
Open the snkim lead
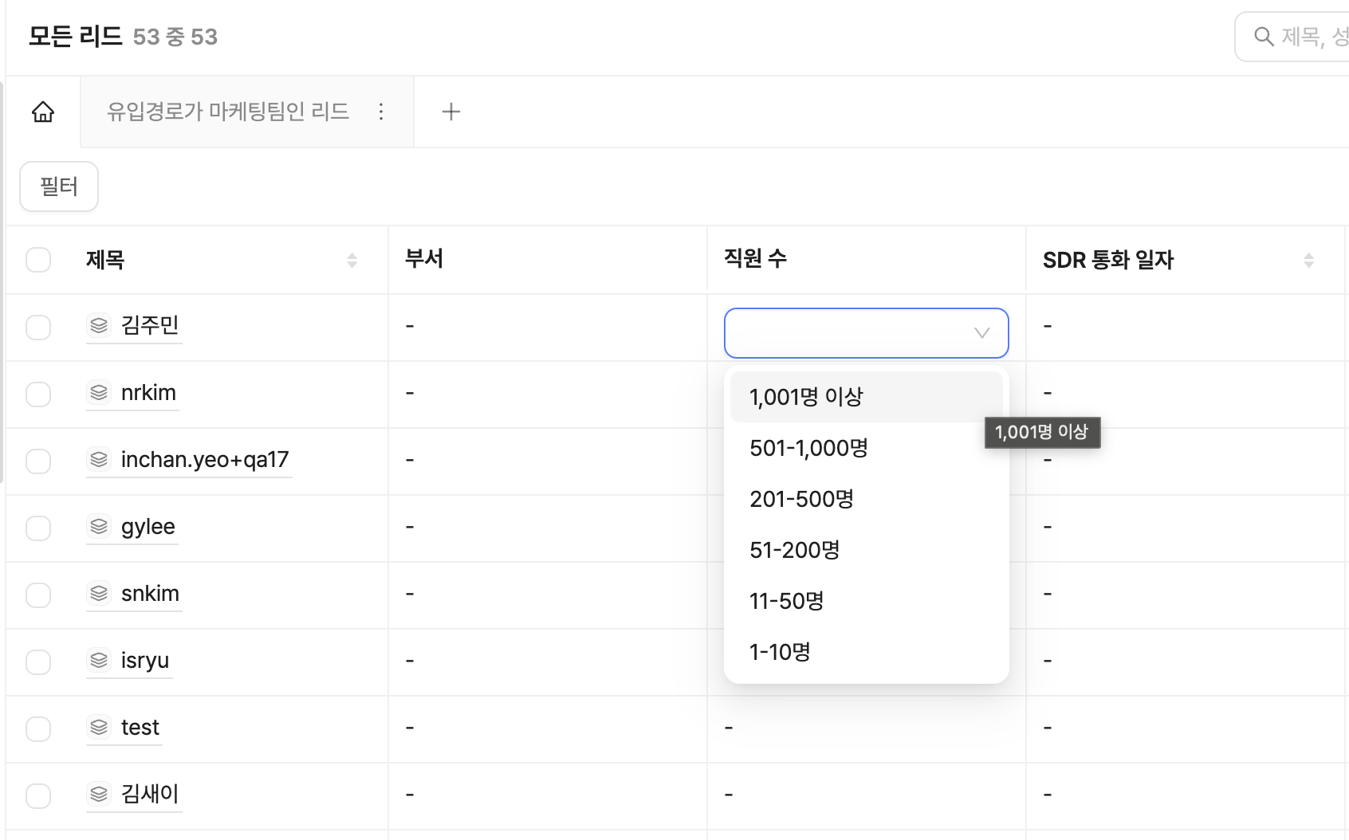coord(150,594)
